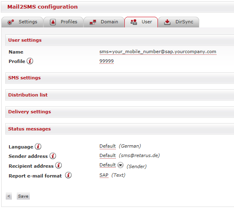This screenshot has width=234, height=209.
Task: Expand the SMS settings section
Action: tap(120, 78)
